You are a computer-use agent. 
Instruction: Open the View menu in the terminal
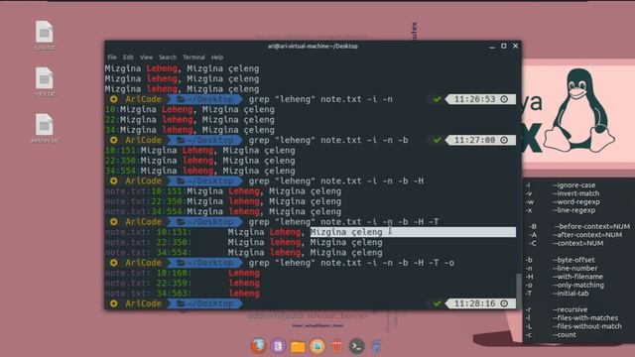pyautogui.click(x=146, y=58)
